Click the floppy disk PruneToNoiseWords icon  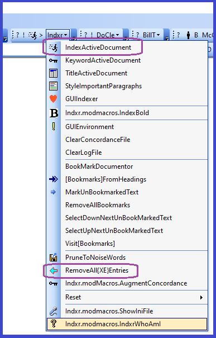coord(53,258)
